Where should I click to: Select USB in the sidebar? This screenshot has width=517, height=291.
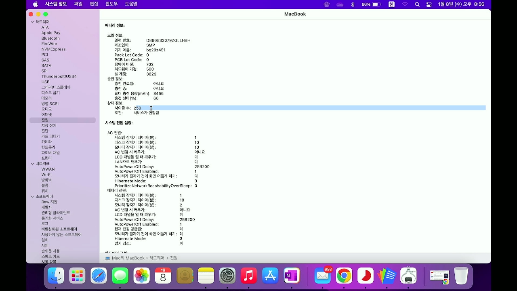[45, 82]
